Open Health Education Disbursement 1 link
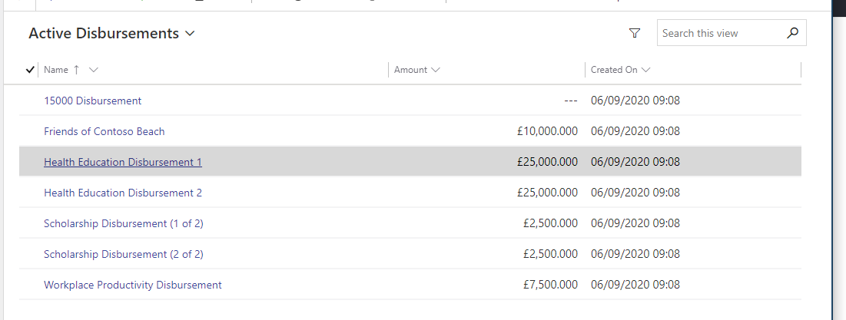The width and height of the screenshot is (846, 320). tap(123, 162)
